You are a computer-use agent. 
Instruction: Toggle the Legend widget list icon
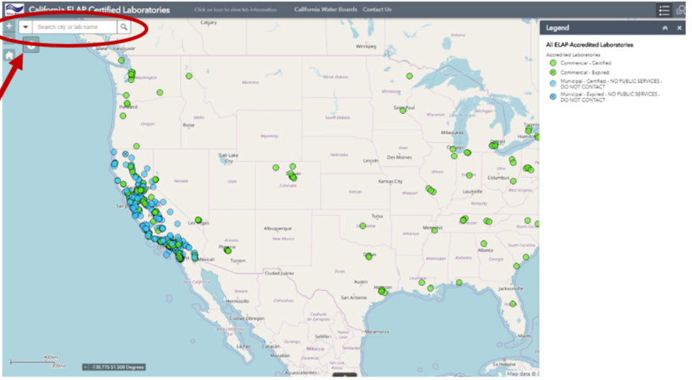(664, 10)
